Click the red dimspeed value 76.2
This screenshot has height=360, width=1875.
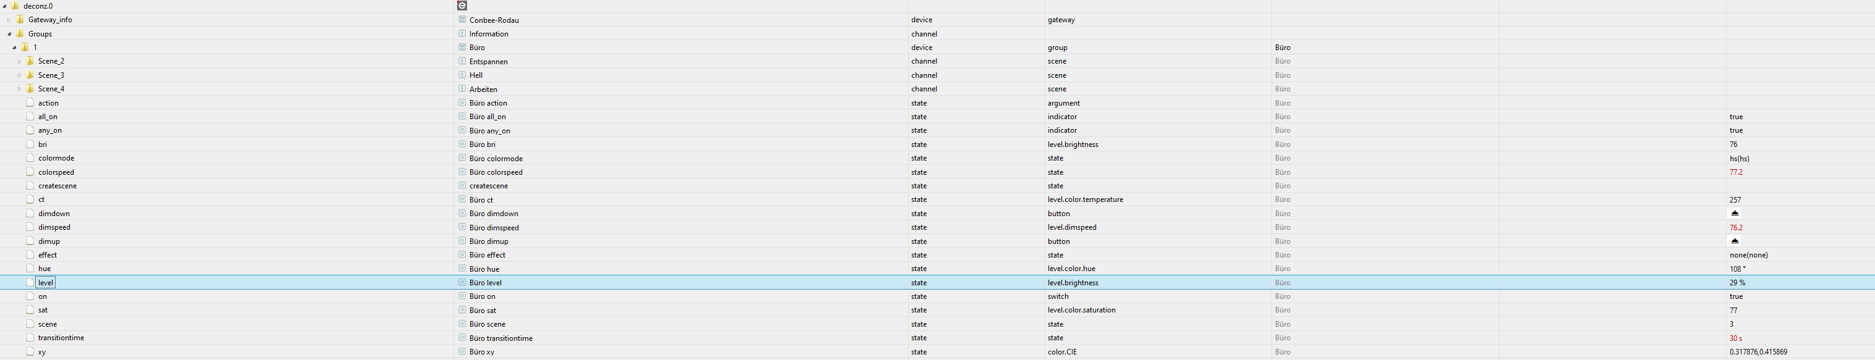pyautogui.click(x=1736, y=227)
